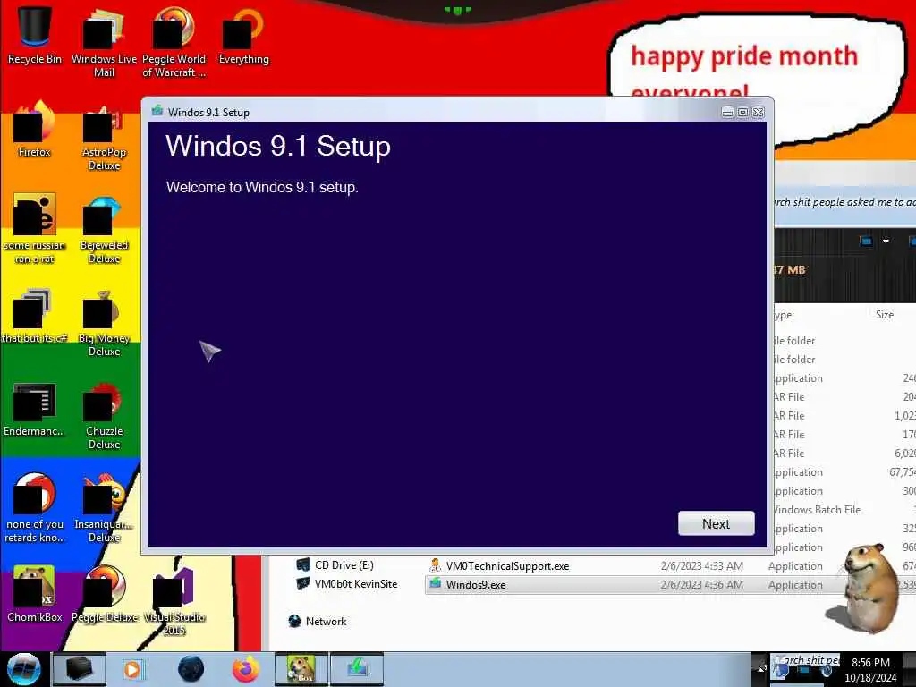
Task: Select the Peggle Deluxe desktop icon
Action: coord(104,595)
